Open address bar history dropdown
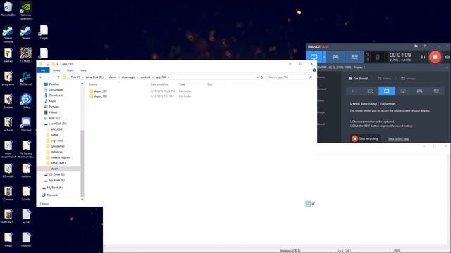The width and height of the screenshot is (451, 253). point(257,77)
